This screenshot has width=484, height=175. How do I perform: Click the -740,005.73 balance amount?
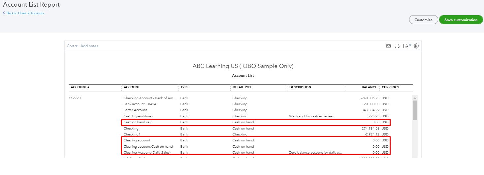point(370,98)
